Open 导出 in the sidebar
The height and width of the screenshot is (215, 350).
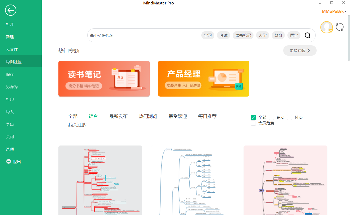[21, 124]
